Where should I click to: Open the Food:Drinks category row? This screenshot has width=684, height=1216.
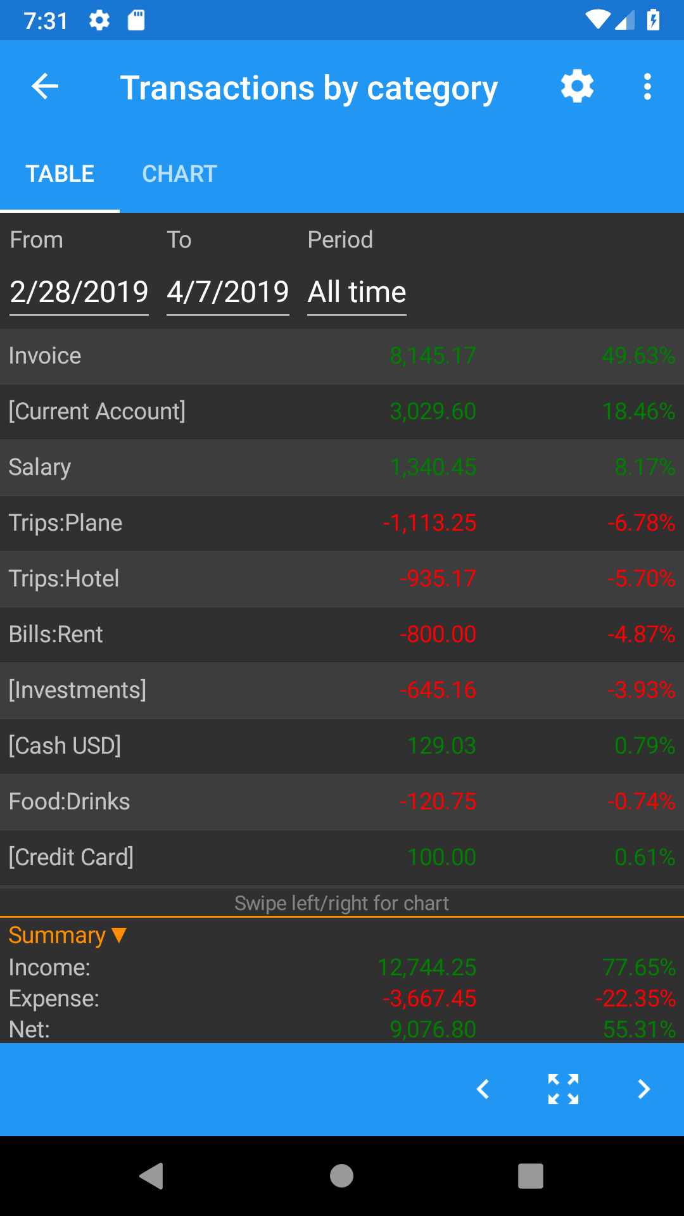342,802
